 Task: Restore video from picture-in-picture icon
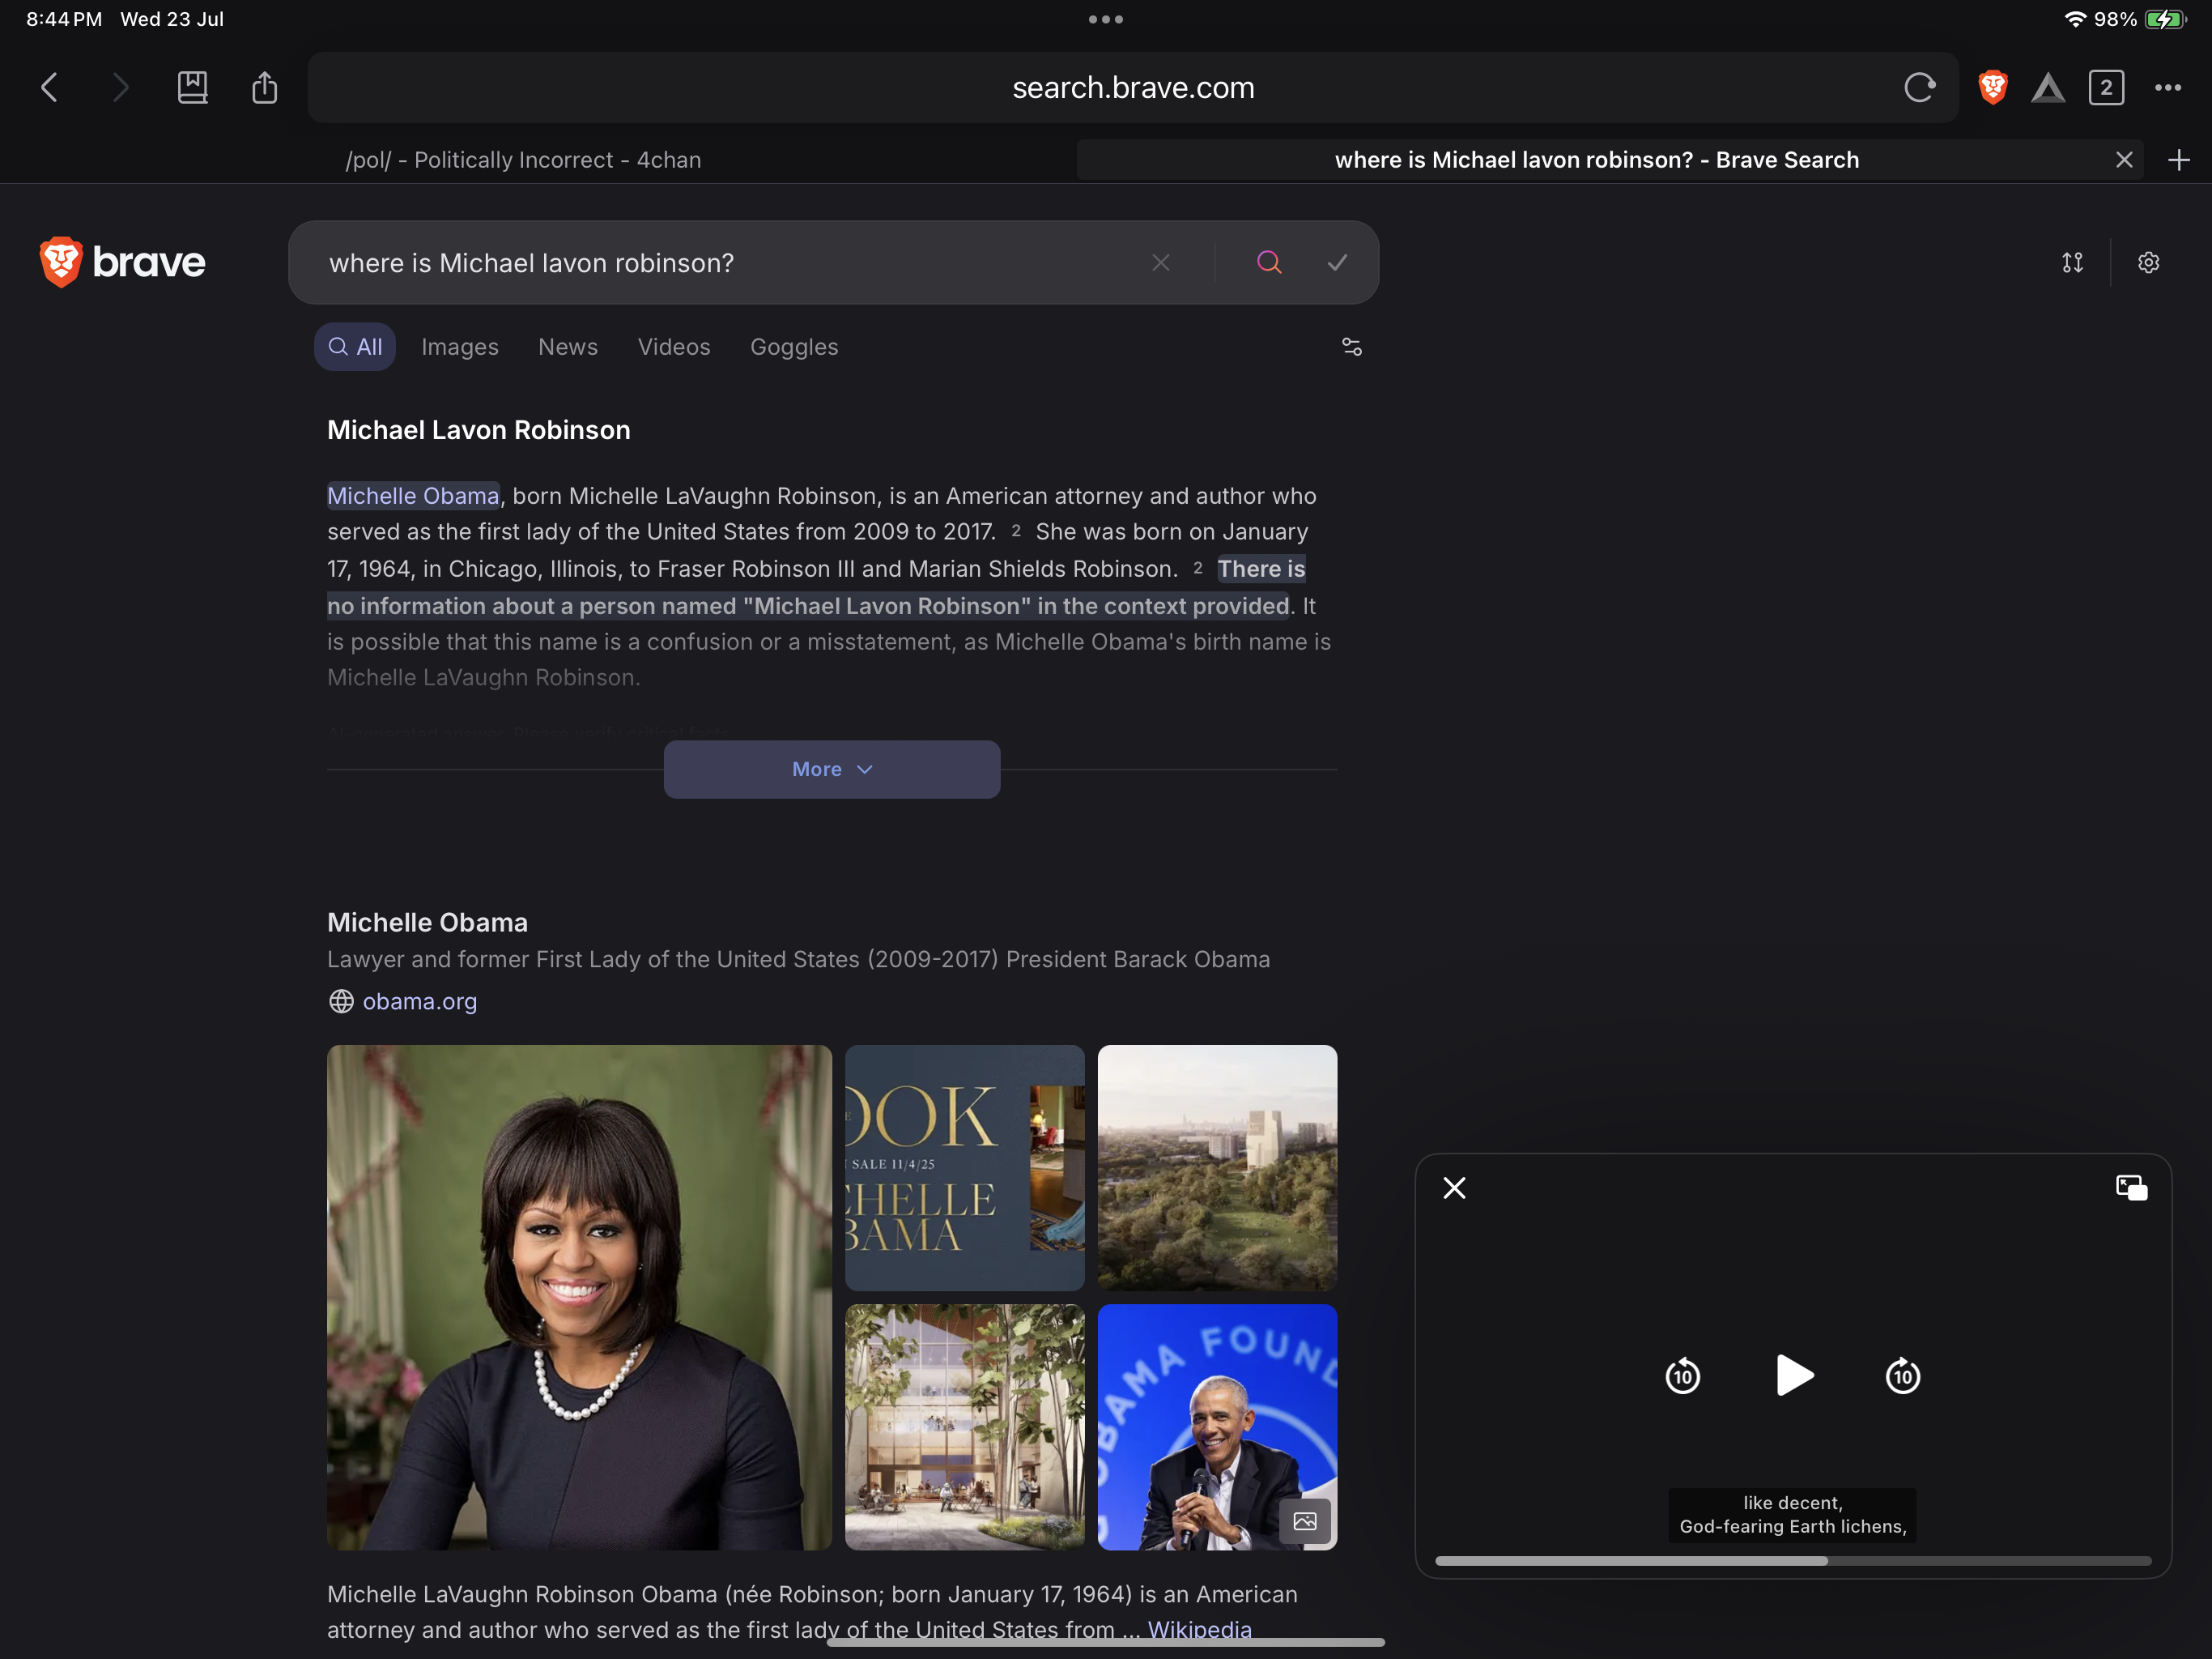(x=2131, y=1188)
